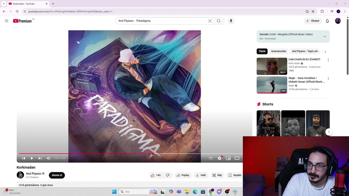
Task: Open media controls icon in Chrome
Action: tap(332, 11)
